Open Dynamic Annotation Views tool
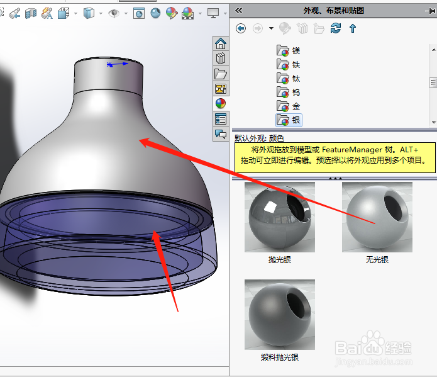The image size is (437, 377). pos(47,13)
